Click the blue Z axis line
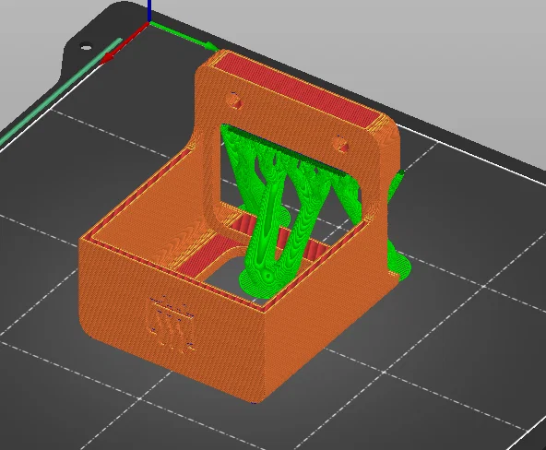Viewport: 546px width, 450px height. [149, 11]
